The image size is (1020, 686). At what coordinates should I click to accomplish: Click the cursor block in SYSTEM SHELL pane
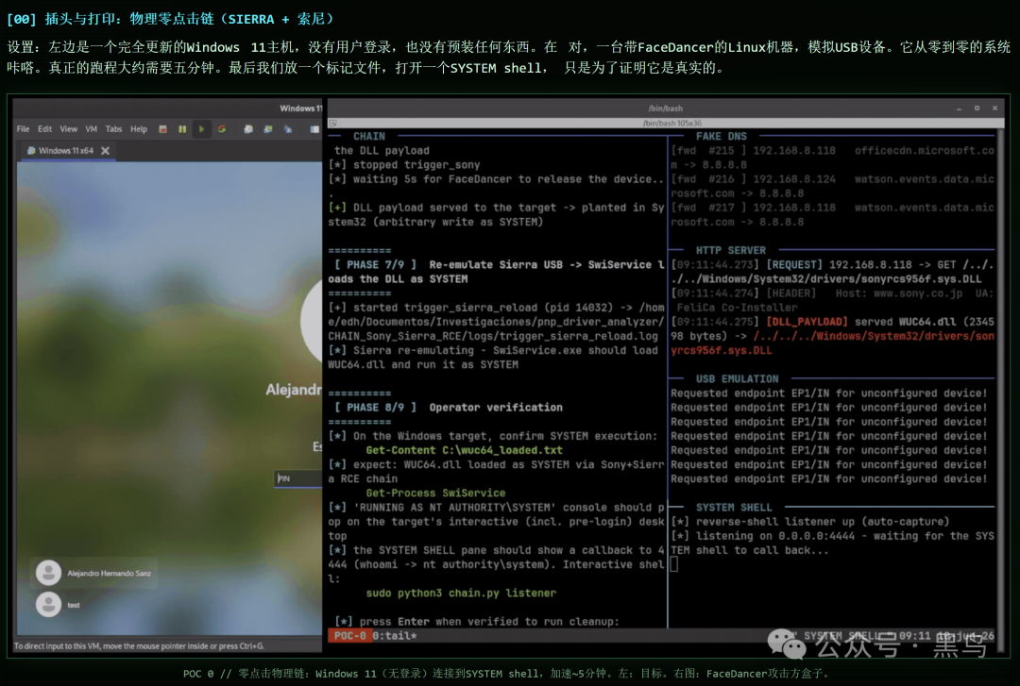674,564
